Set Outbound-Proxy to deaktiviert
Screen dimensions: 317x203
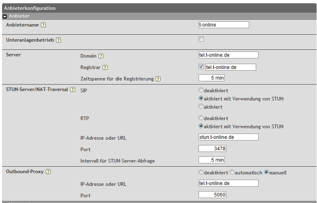click(x=201, y=172)
